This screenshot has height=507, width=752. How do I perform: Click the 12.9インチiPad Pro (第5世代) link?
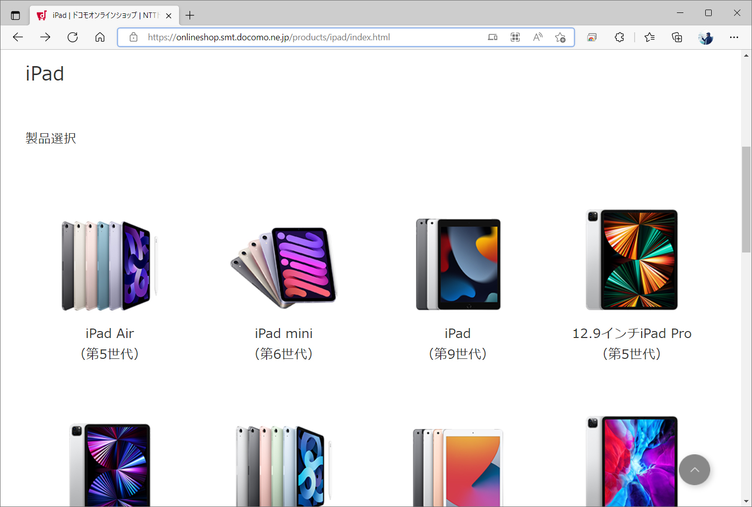click(x=632, y=343)
